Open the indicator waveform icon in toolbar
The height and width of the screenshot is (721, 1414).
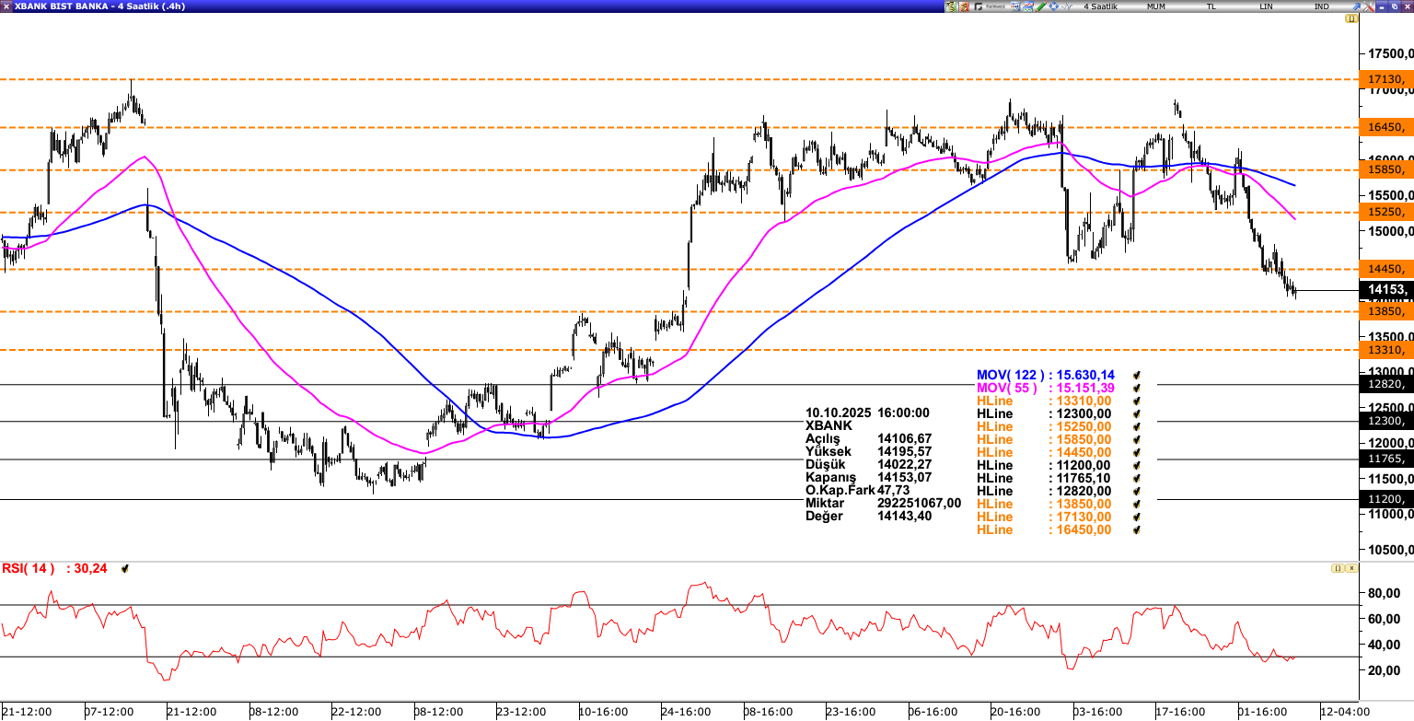tap(1066, 6)
